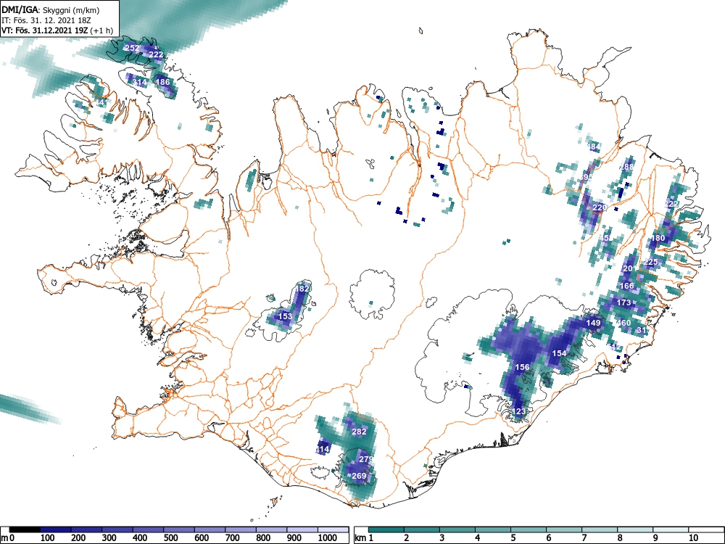
Task: Select the 149 value label
Action: click(593, 323)
